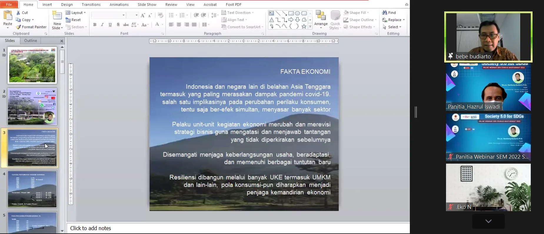The width and height of the screenshot is (544, 234).
Task: Toggle Bold formatting
Action: [95, 25]
